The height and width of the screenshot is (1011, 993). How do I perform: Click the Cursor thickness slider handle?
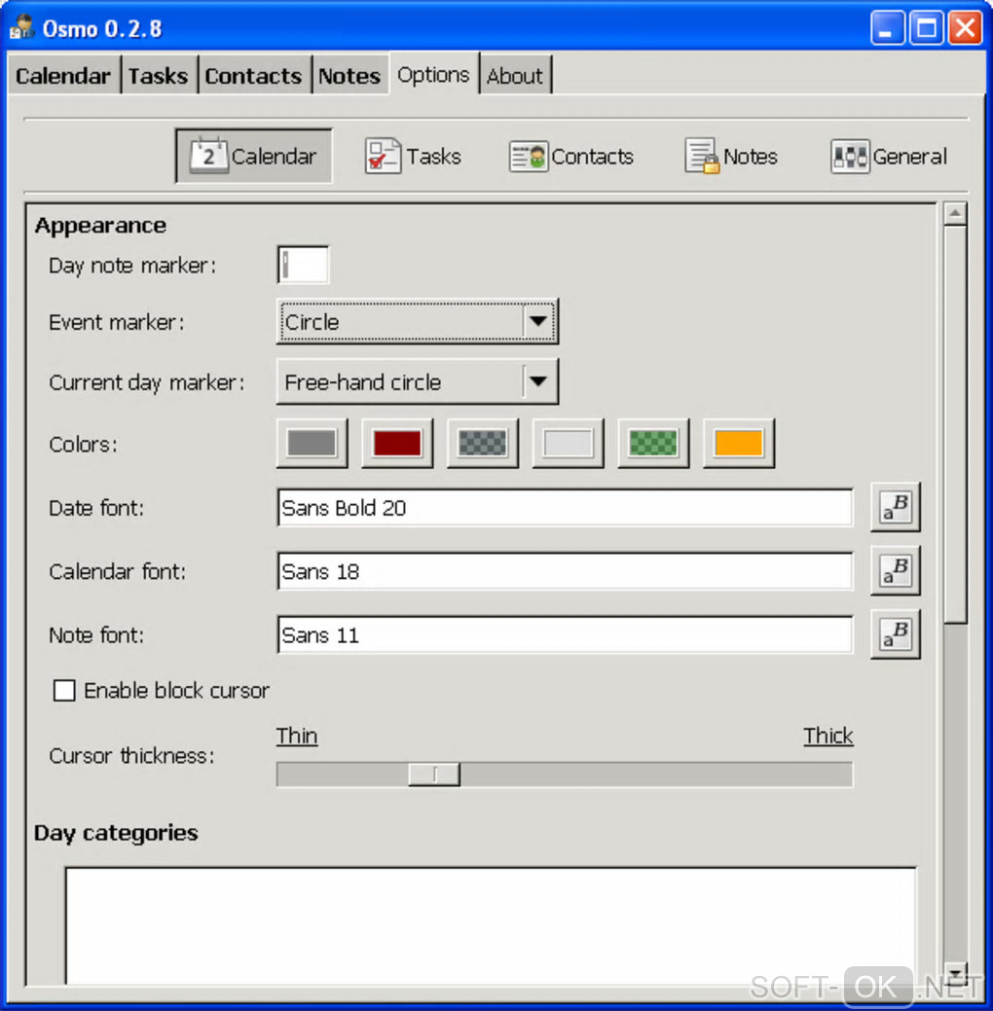[434, 775]
